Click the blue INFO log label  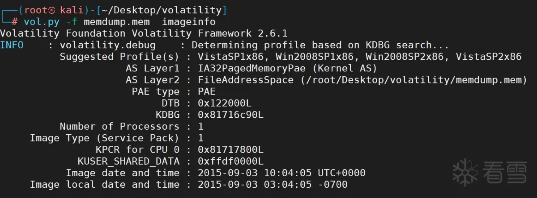12,45
